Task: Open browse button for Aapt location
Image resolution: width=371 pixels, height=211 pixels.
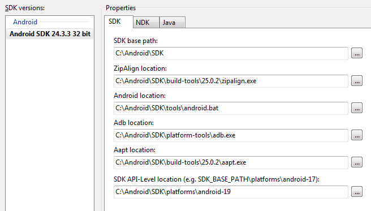Action: pos(357,162)
